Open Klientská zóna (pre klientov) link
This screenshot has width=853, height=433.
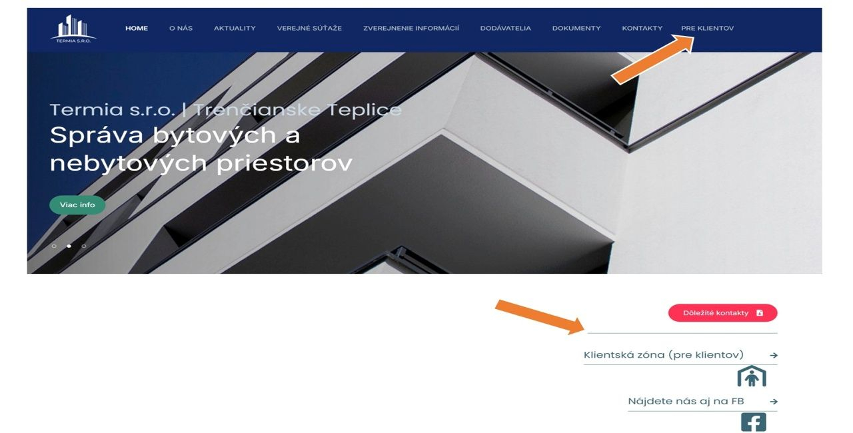click(x=663, y=355)
